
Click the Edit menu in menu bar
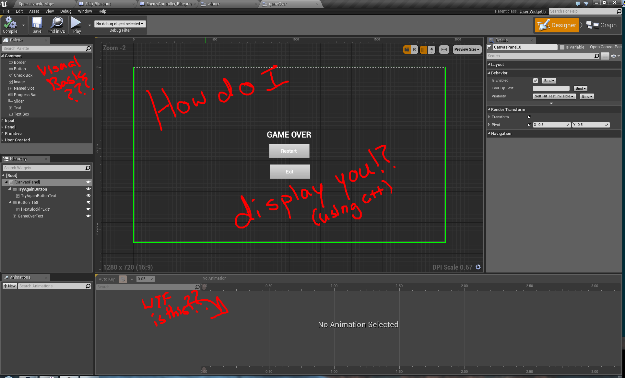pyautogui.click(x=18, y=11)
